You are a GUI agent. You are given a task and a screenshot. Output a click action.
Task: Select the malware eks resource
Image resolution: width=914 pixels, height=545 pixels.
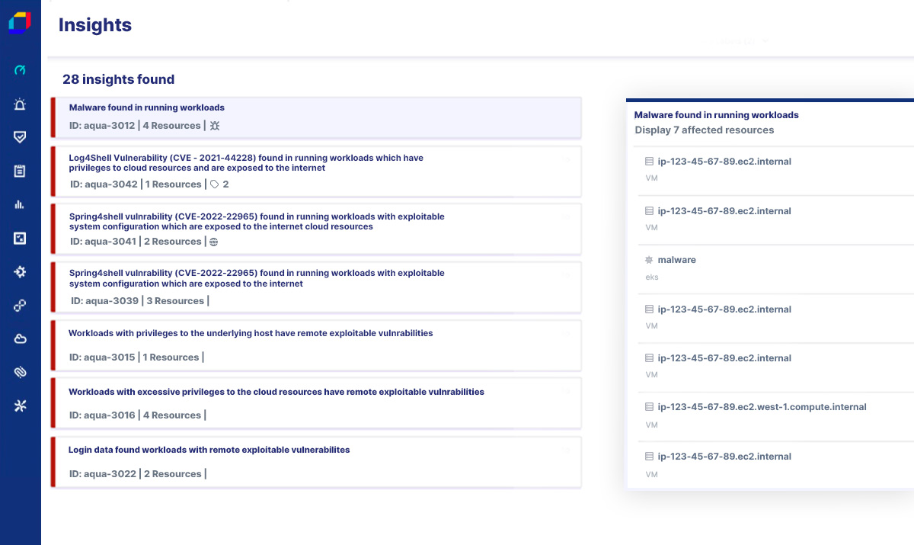(x=676, y=260)
